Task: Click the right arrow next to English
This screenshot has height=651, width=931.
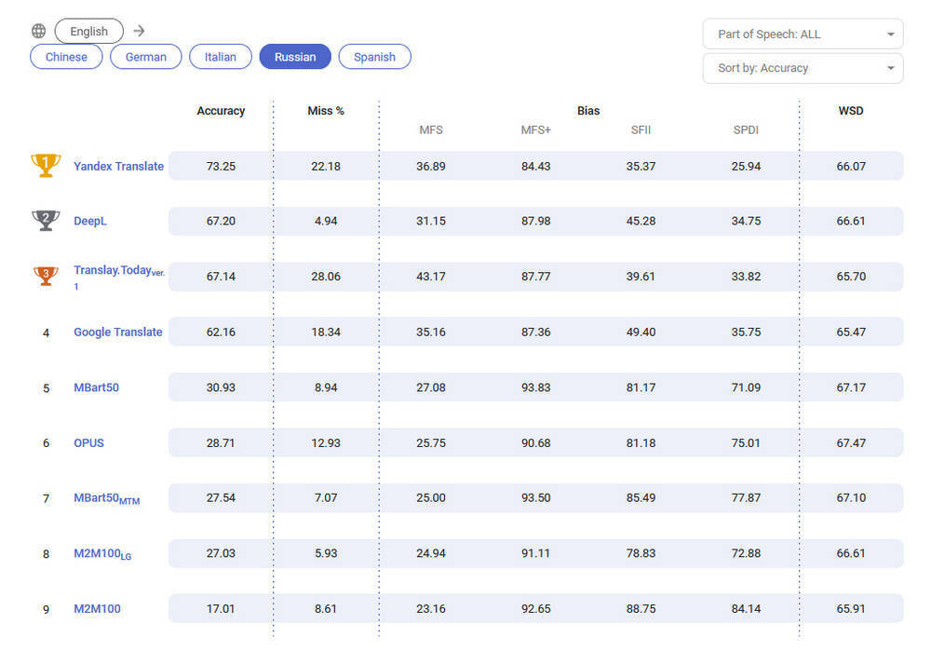Action: coord(139,31)
